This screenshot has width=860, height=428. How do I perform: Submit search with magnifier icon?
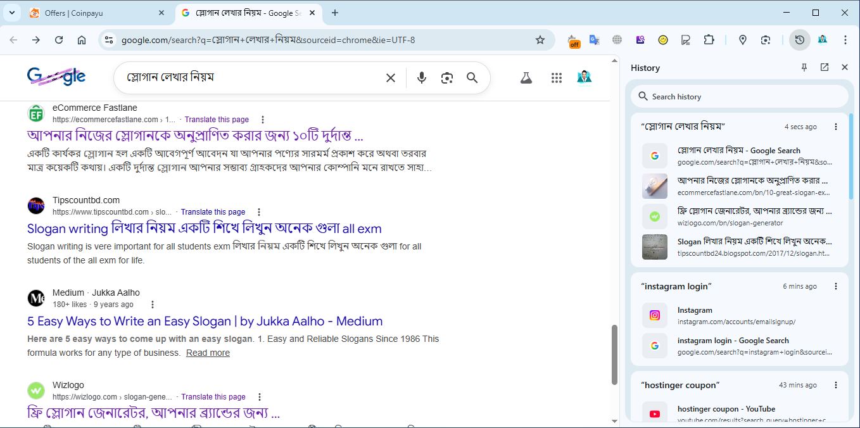pyautogui.click(x=472, y=78)
